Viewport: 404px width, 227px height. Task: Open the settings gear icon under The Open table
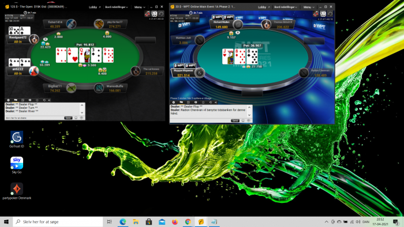tap(8, 100)
